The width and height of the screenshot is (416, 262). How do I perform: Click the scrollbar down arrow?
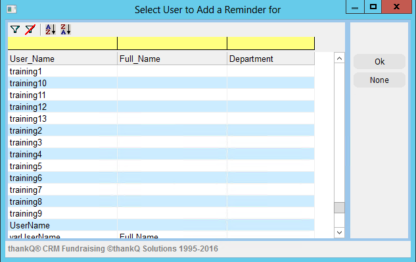(x=339, y=233)
